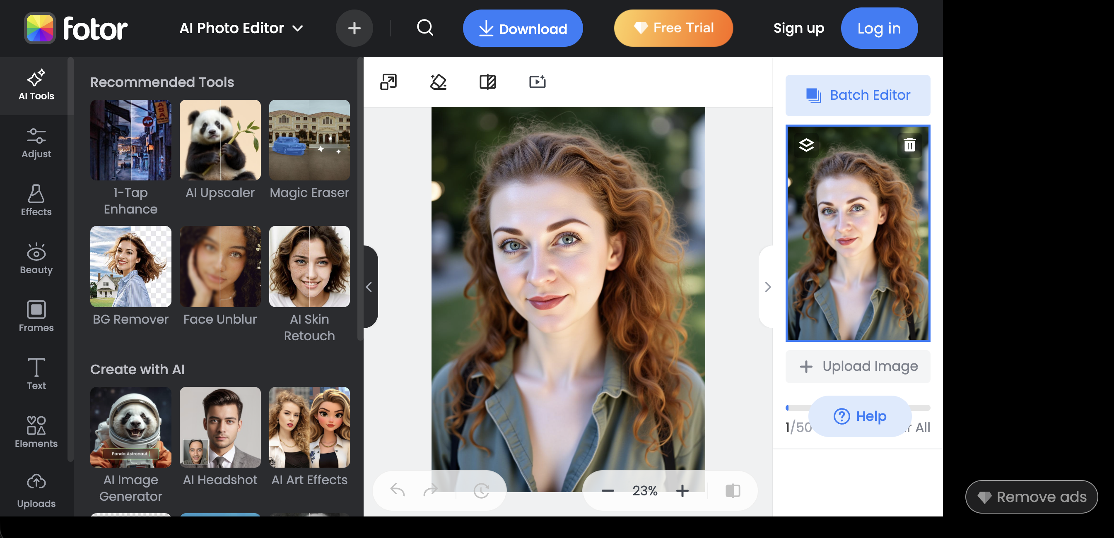Click the blue Download button

coord(522,28)
